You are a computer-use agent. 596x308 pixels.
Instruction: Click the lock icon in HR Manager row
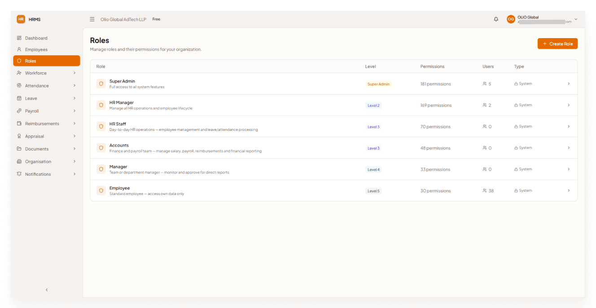[x=516, y=105]
